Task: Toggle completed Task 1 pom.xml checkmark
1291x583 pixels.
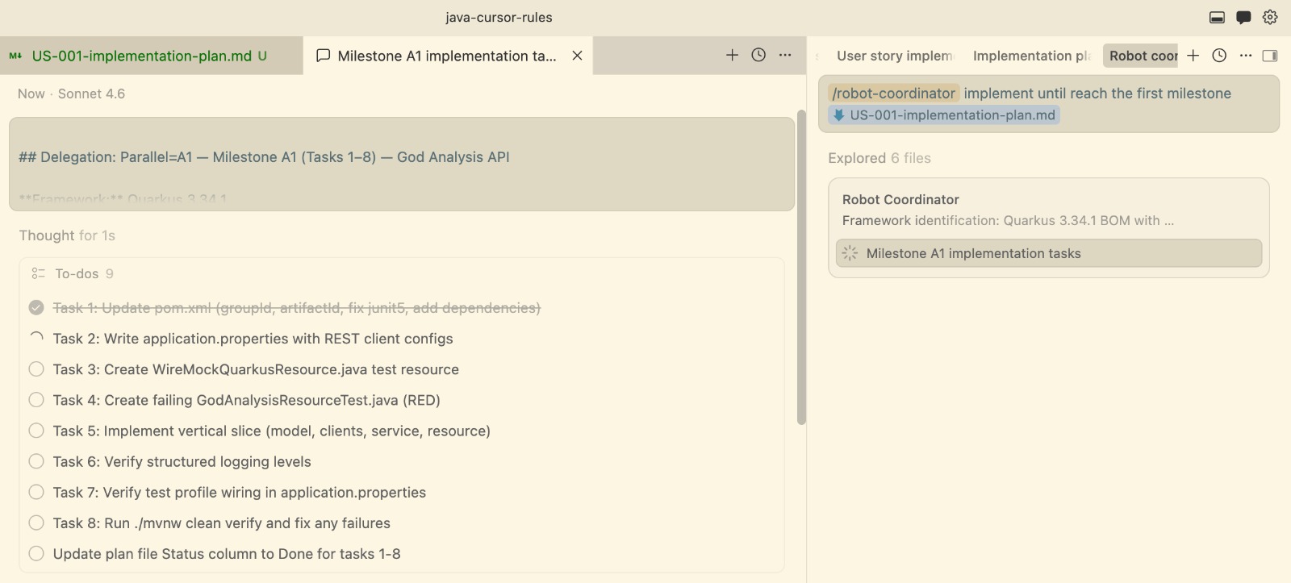Action: point(36,308)
